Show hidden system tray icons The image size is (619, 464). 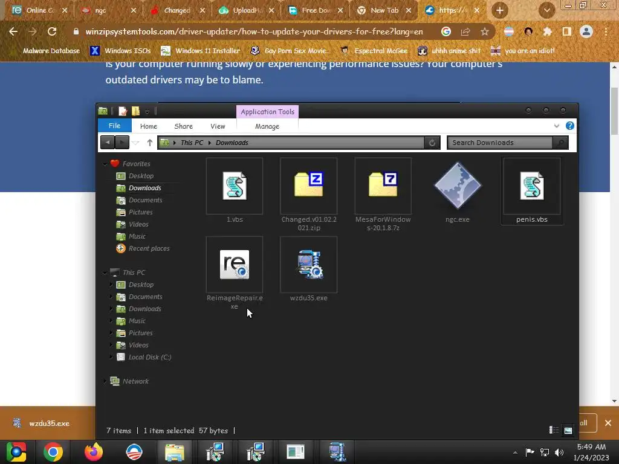click(515, 453)
